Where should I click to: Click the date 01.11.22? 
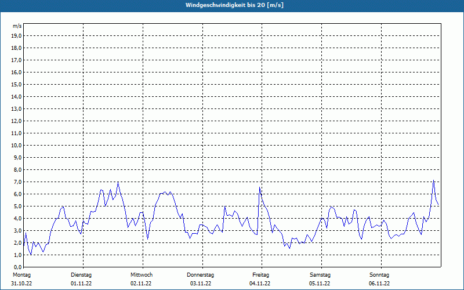[x=81, y=284]
